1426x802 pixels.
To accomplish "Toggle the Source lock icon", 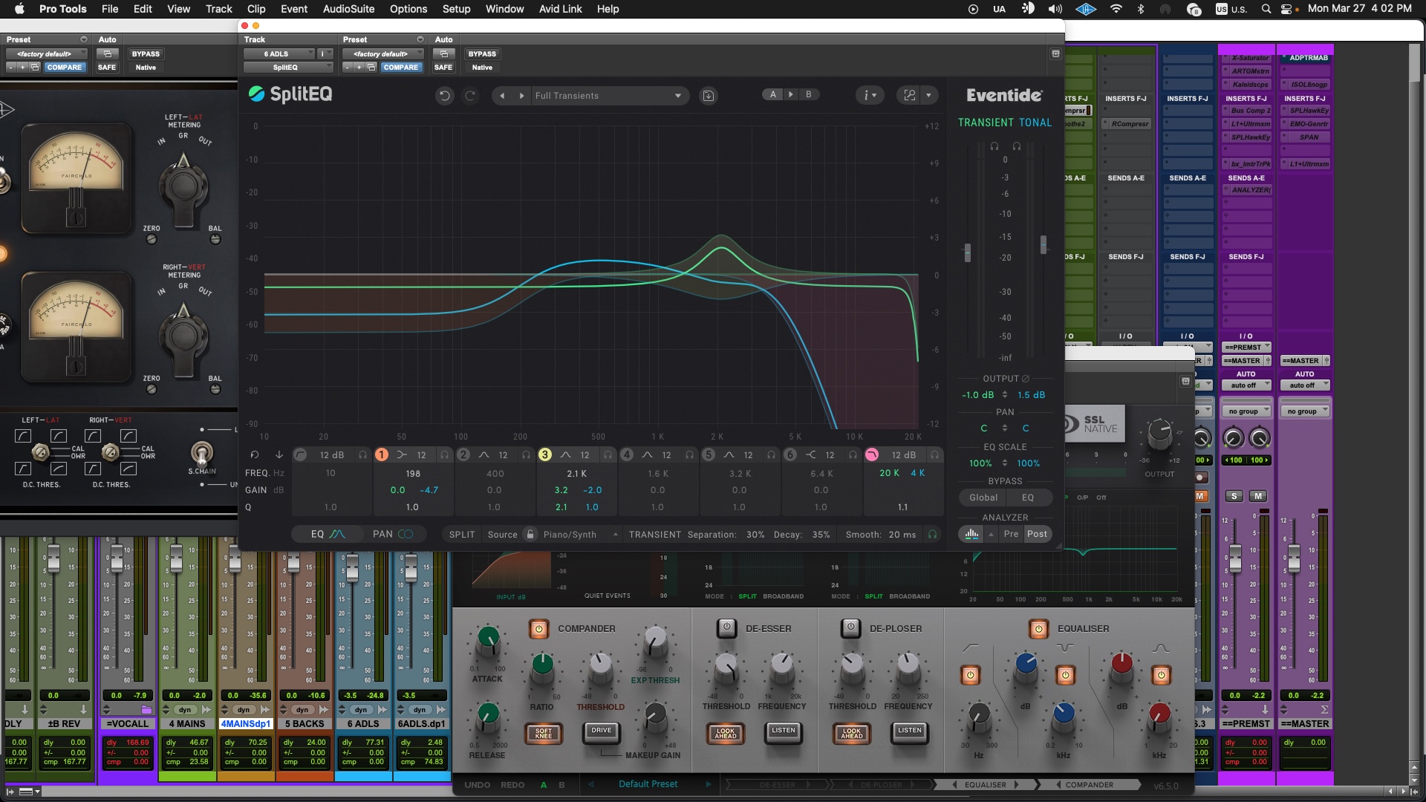I will (530, 534).
